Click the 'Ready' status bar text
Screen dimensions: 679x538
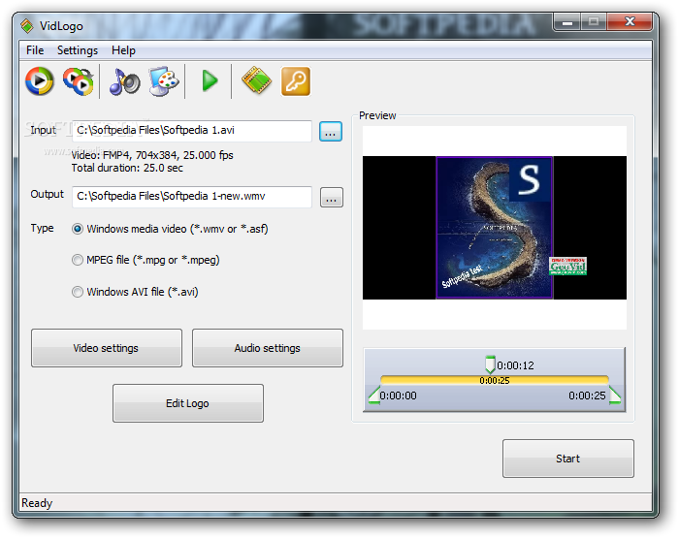[37, 503]
